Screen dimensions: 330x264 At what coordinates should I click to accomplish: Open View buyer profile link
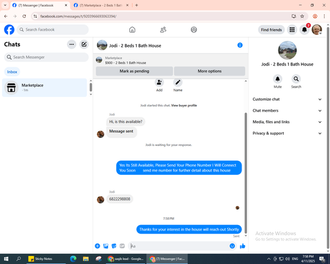184,106
